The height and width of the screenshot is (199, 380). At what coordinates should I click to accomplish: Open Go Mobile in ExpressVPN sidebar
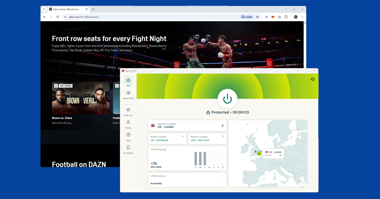[x=128, y=150]
